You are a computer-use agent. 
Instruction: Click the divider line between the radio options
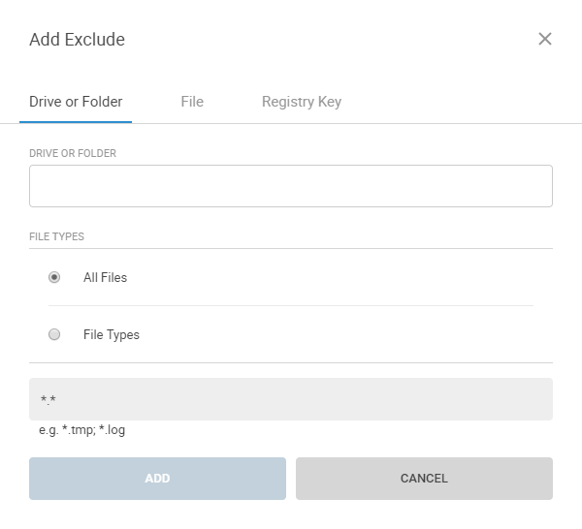pyautogui.click(x=290, y=306)
